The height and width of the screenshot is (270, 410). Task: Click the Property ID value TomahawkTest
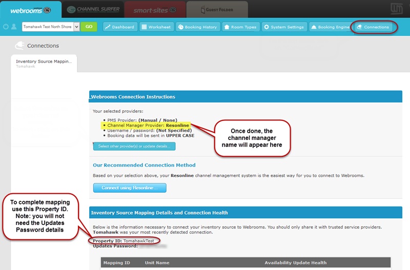[138, 241]
